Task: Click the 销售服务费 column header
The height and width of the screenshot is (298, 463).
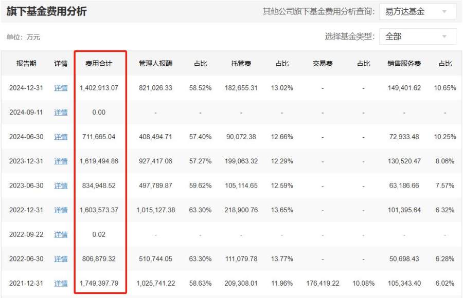Action: pyautogui.click(x=404, y=64)
